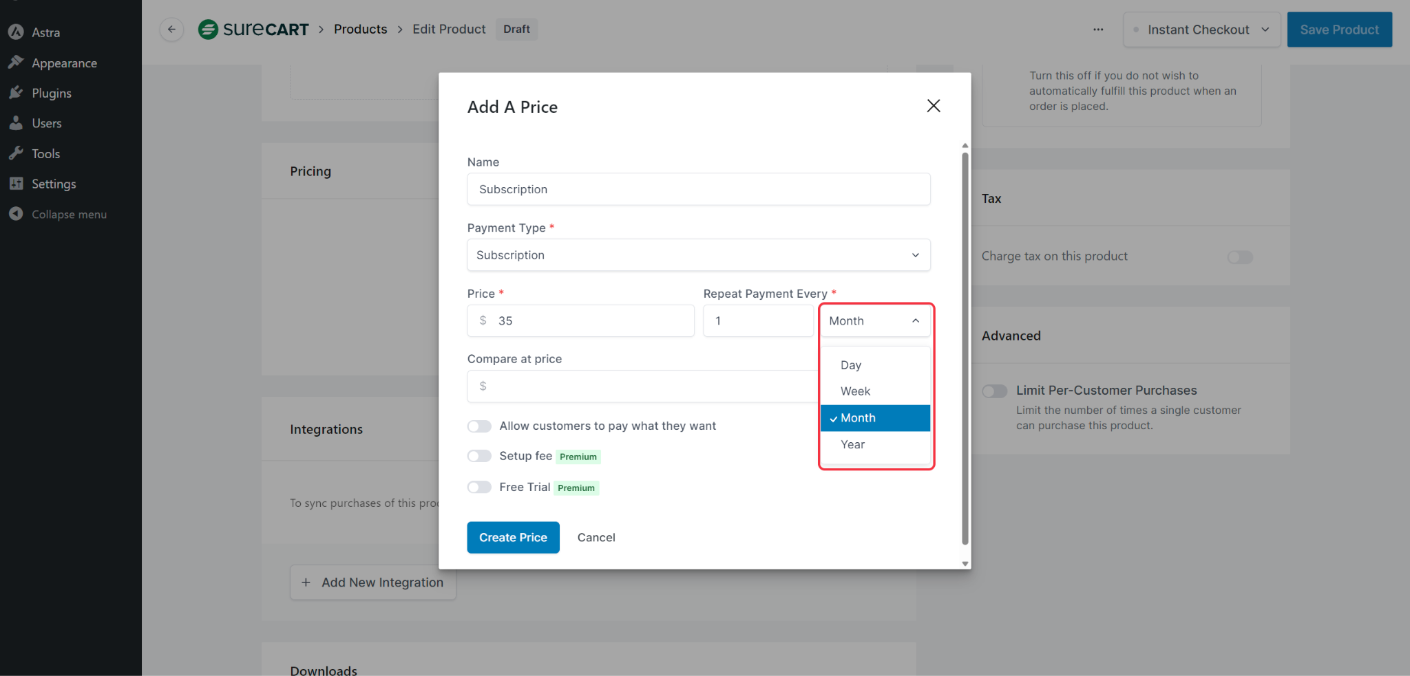Click the Tax section heading
1410x676 pixels.
(991, 198)
